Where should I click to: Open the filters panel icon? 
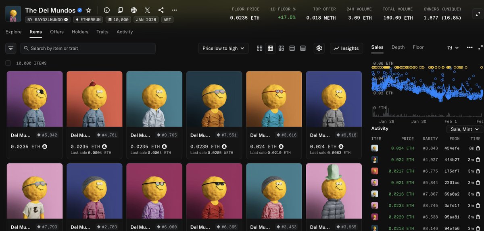tap(11, 48)
